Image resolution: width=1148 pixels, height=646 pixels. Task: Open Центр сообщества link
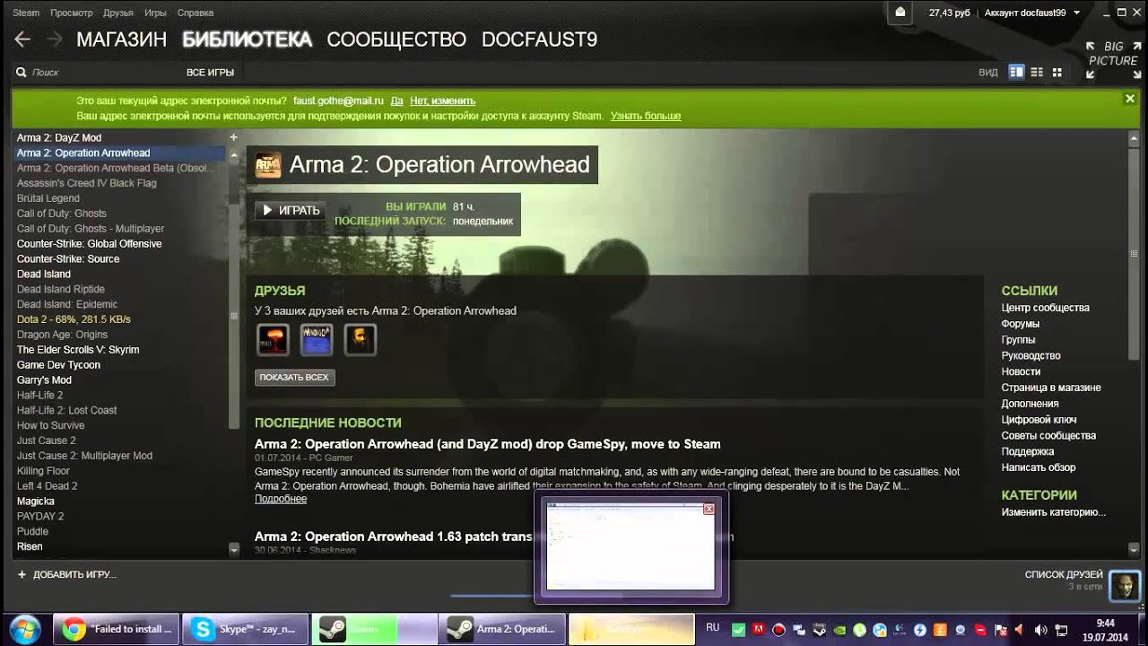pyautogui.click(x=1045, y=308)
